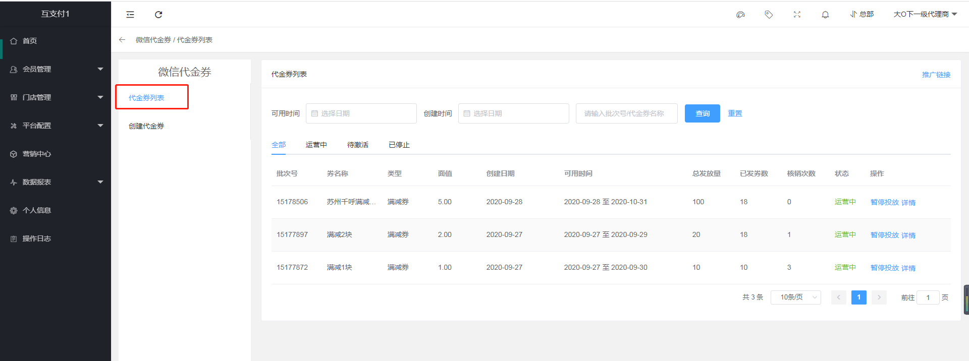Image resolution: width=969 pixels, height=361 pixels.
Task: Switch to the 全部 tab
Action: tap(279, 145)
